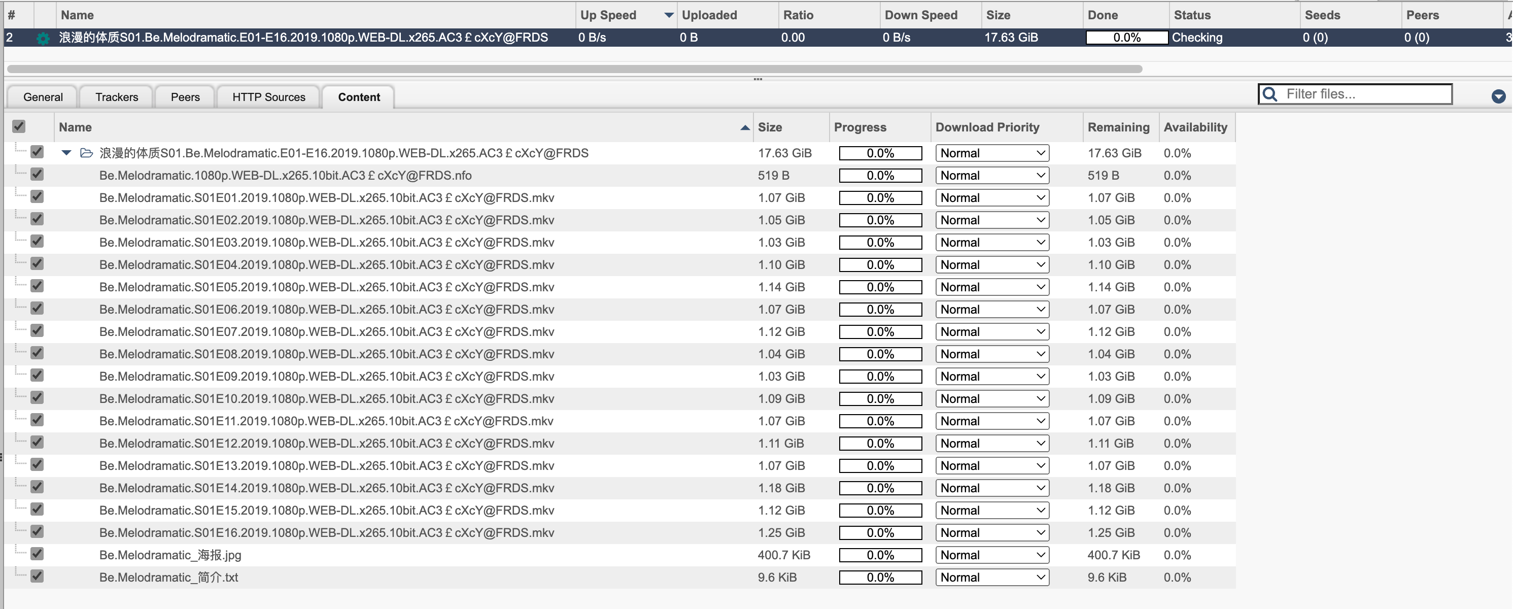Switch to the HTTP Sources tab
Screen dimensions: 1513x609
[x=268, y=97]
